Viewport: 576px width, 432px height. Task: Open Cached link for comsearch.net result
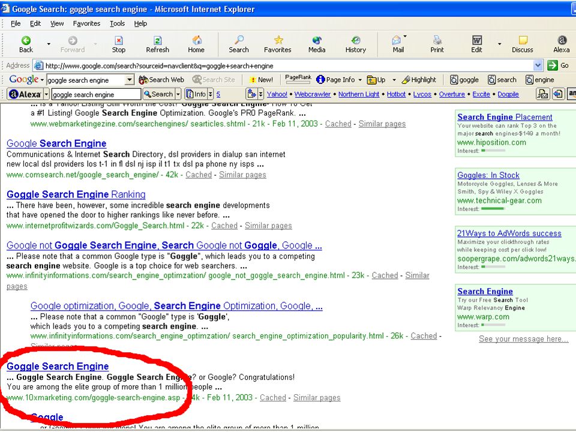[x=199, y=175]
